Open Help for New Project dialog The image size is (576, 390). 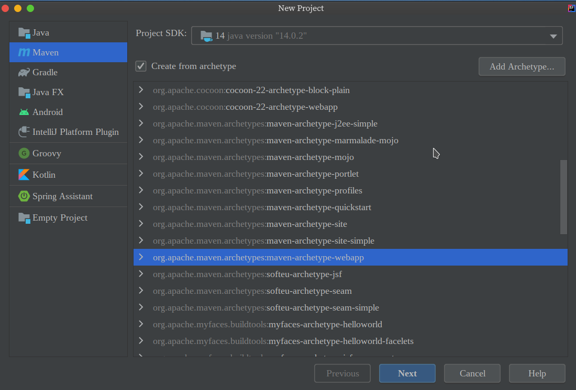(537, 373)
